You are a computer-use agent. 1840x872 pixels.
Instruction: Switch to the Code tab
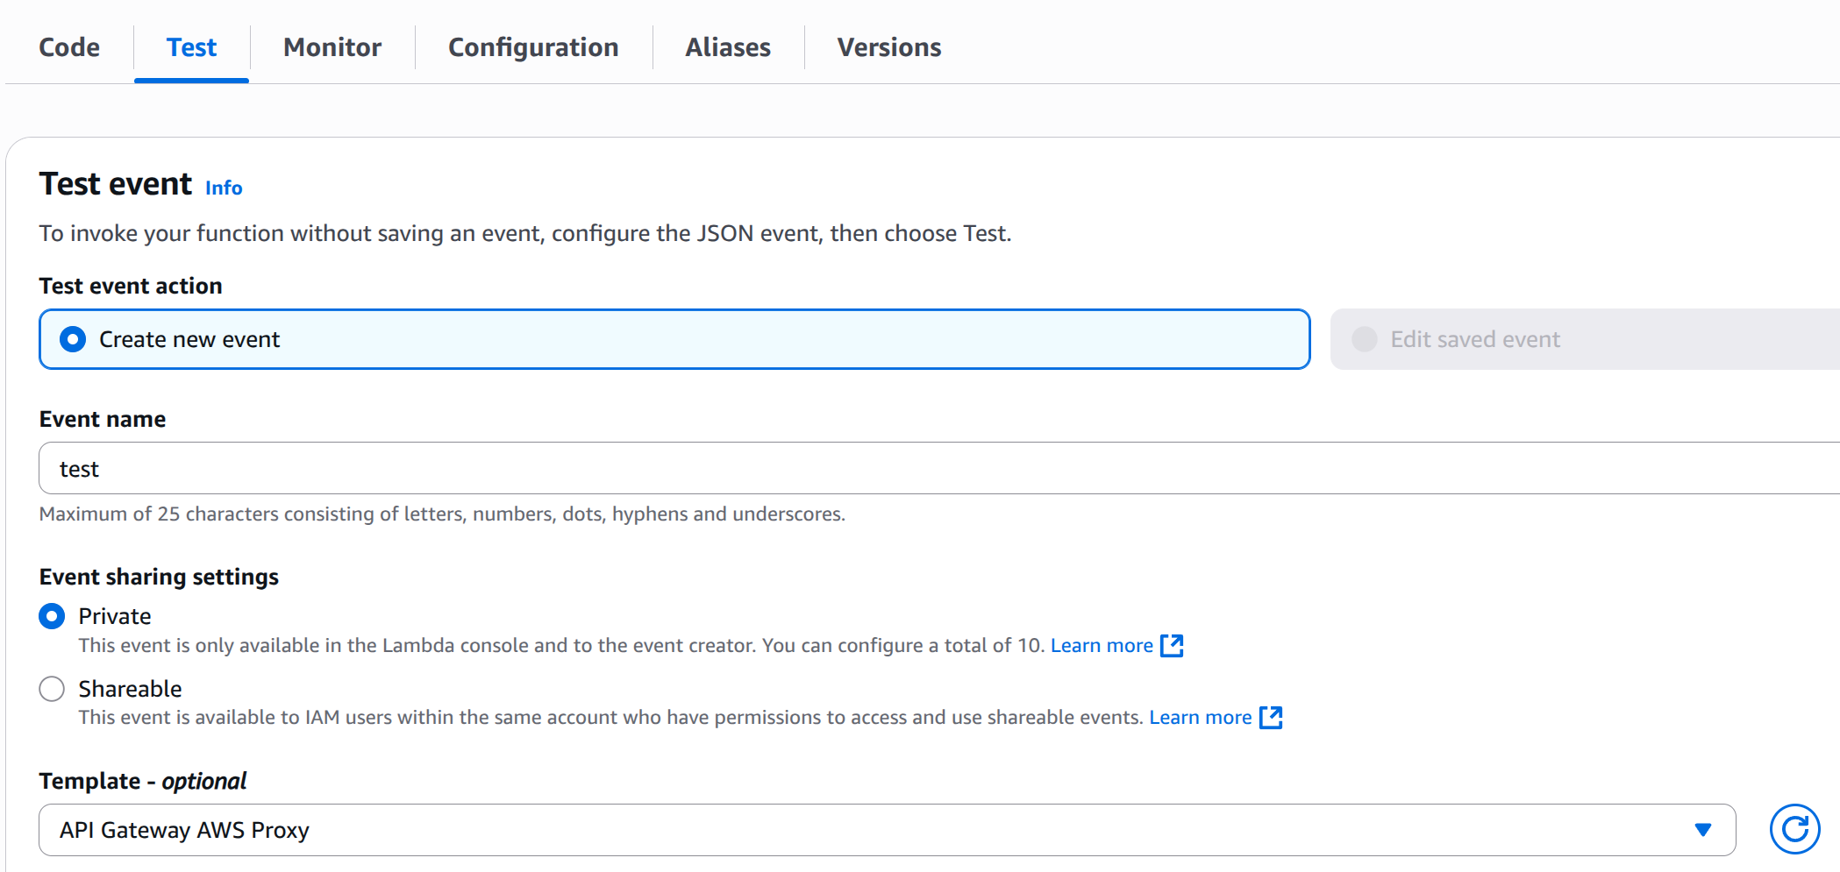coord(69,47)
